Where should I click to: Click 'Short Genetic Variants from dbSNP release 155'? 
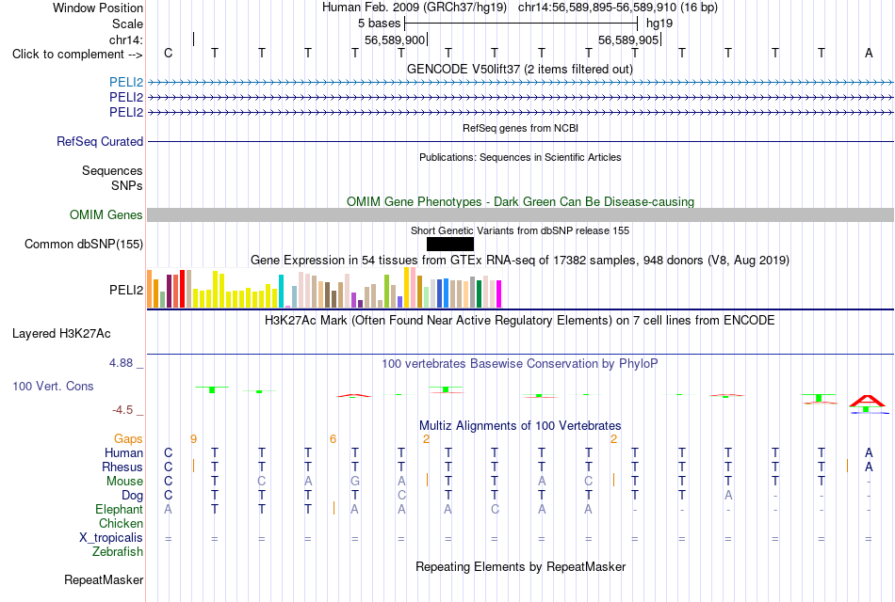click(x=520, y=230)
